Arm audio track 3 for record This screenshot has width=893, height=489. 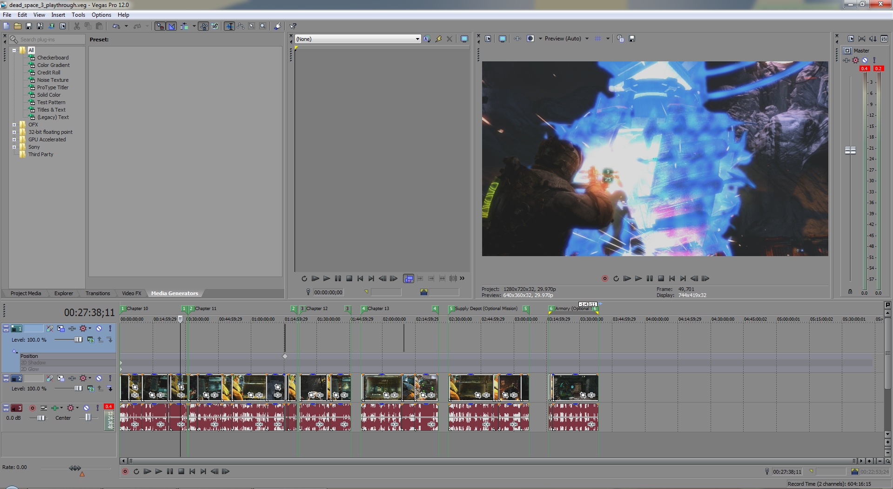(33, 408)
